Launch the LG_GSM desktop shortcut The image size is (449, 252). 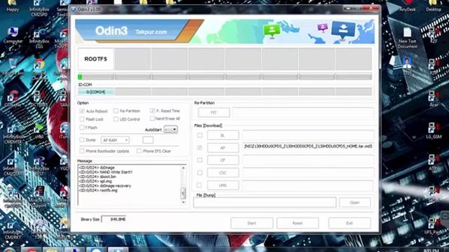click(x=434, y=131)
